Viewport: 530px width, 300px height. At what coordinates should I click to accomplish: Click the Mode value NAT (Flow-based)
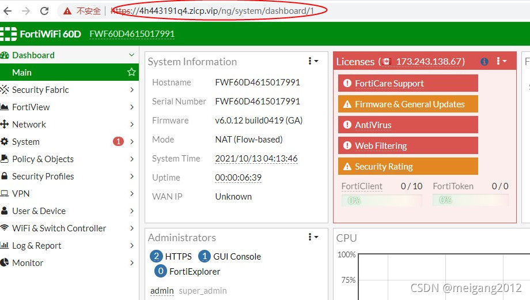[249, 139]
